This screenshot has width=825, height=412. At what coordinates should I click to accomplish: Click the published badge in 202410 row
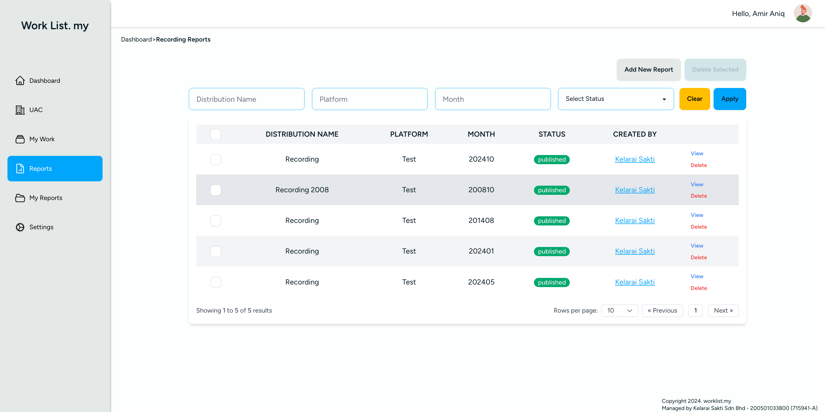pyautogui.click(x=551, y=160)
